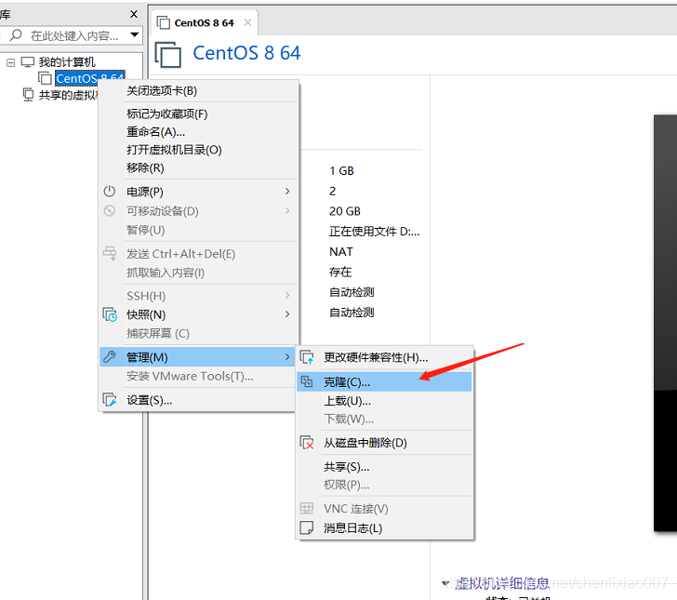This screenshot has height=600, width=677.
Task: Open 管理(M) menu entry
Action: (x=198, y=357)
